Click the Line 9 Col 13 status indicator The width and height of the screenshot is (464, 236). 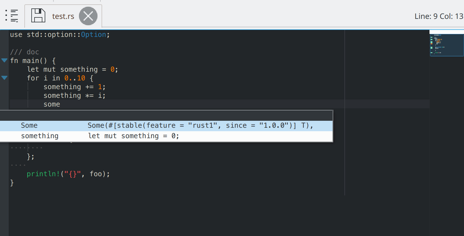click(x=439, y=16)
